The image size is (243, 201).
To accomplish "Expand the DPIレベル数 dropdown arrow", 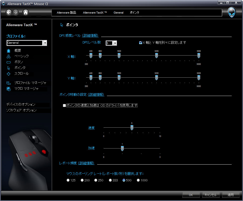I will pyautogui.click(x=115, y=43).
